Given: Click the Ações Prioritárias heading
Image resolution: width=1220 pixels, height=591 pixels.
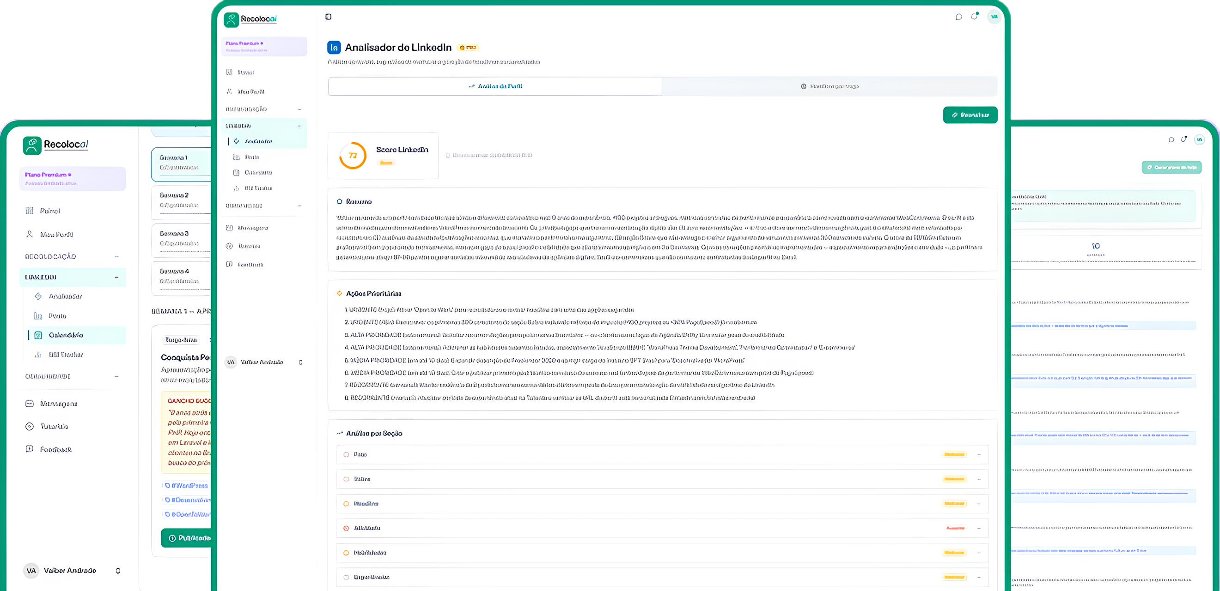Looking at the screenshot, I should (373, 293).
